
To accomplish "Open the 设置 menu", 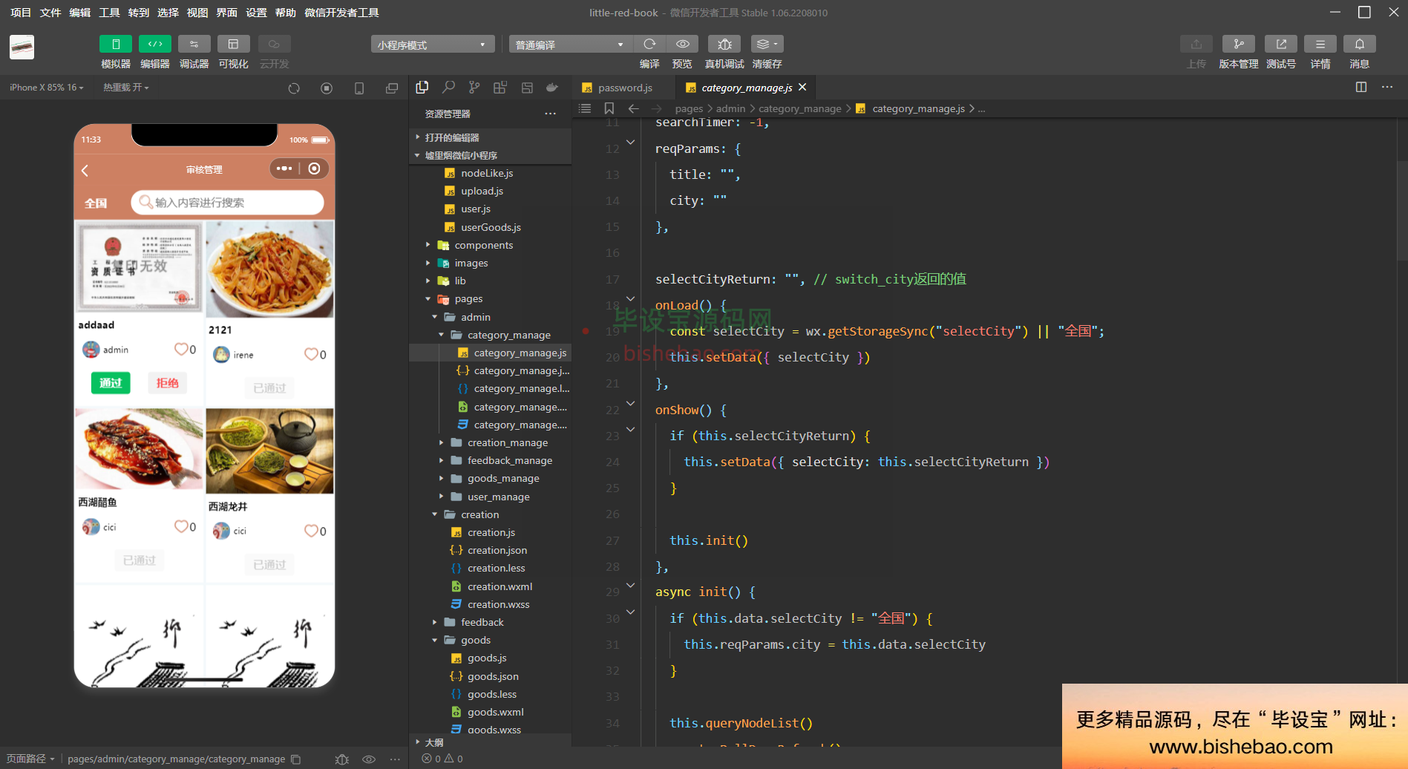I will (256, 13).
